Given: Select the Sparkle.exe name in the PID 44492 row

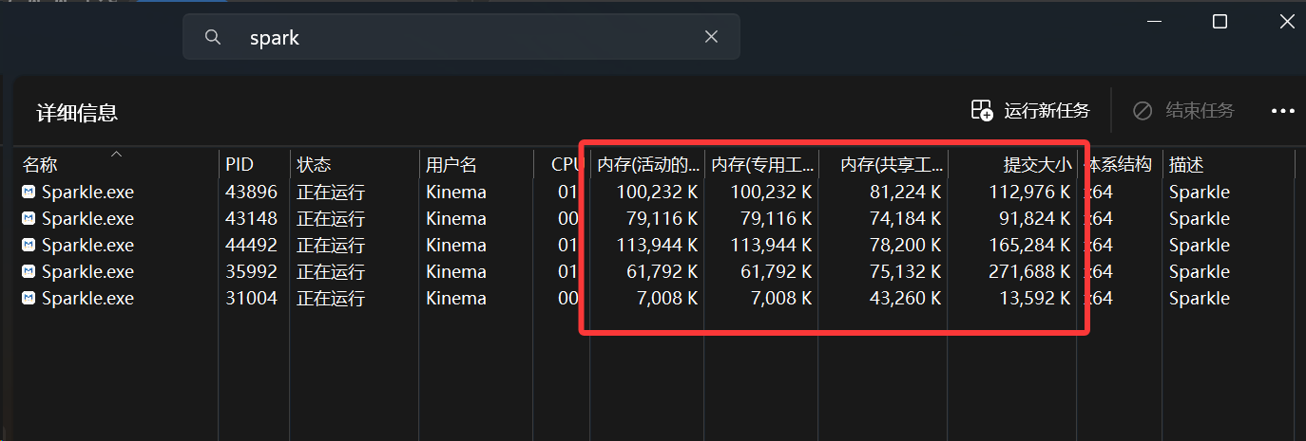Looking at the screenshot, I should tap(87, 245).
